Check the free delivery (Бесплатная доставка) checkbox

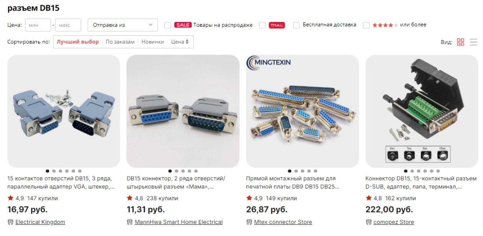296,25
